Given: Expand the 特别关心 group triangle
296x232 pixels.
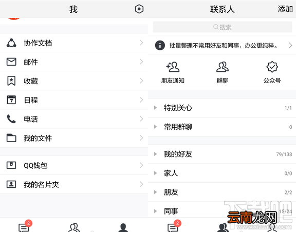Looking at the screenshot, I should coord(155,108).
